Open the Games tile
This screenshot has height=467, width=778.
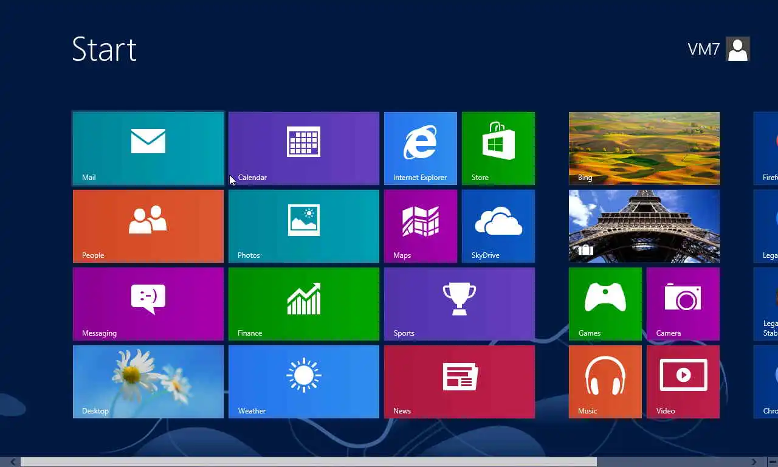(605, 304)
